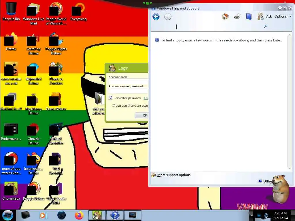
Task: Select Big Money Deluxe desktop icon
Action: click(x=33, y=104)
